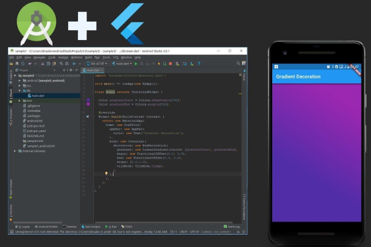371x247 pixels.
Task: Click the Save All toolbar icon
Action: tap(17, 64)
